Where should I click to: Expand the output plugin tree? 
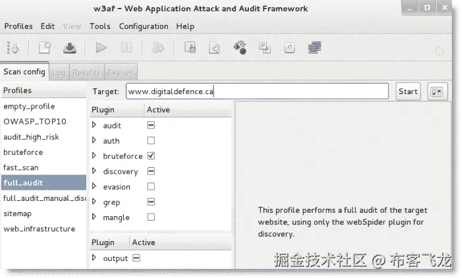tap(94, 258)
